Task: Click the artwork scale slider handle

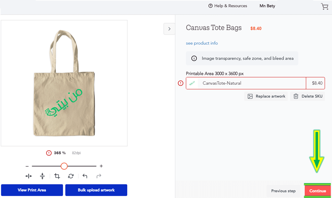Action: coord(64,166)
